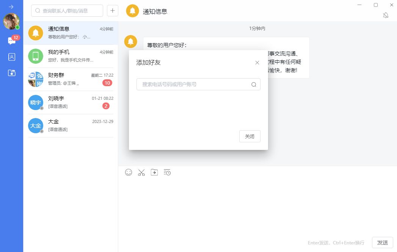Open the messages icon with 12 badge

click(12, 41)
